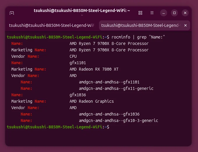198x152 pixels.
Task: Click AMD Radeon Graphics marketing name
Action: [92, 101]
